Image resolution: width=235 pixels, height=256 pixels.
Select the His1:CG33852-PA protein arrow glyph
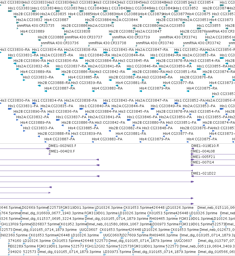[x=176, y=103]
